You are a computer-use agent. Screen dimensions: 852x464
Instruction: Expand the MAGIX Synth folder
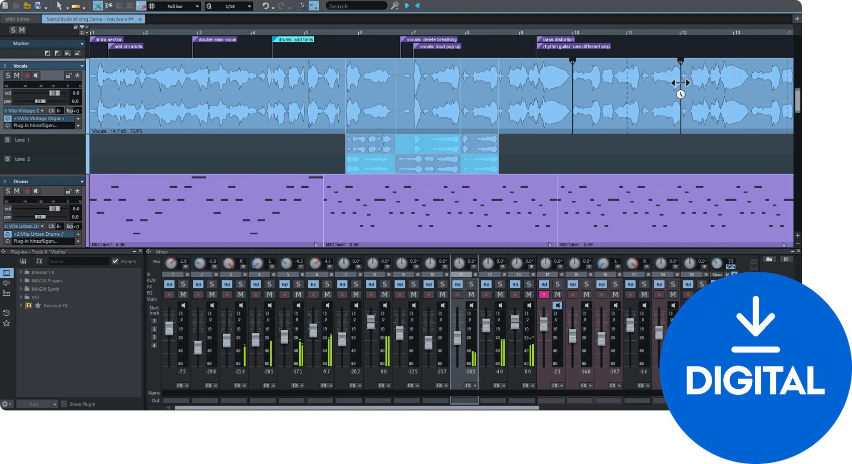pos(21,289)
